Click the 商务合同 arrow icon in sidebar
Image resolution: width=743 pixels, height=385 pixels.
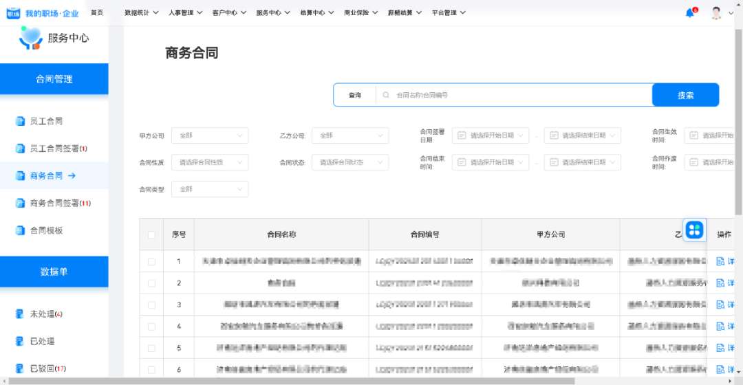pyautogui.click(x=72, y=176)
